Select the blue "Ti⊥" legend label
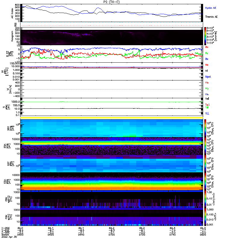The height and width of the screenshot is (241, 226). 207,114
